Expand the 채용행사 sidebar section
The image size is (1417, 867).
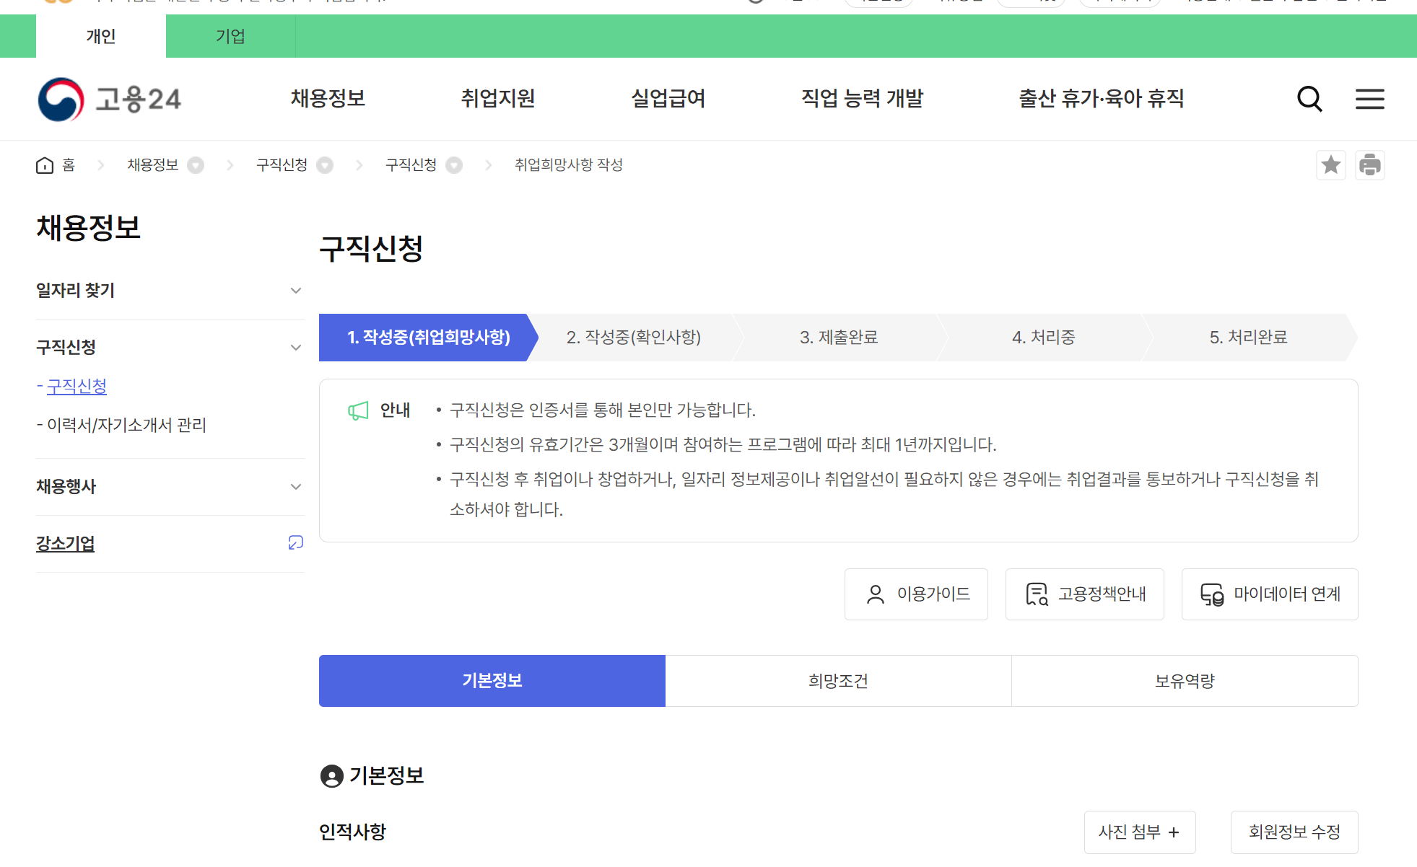(x=295, y=486)
